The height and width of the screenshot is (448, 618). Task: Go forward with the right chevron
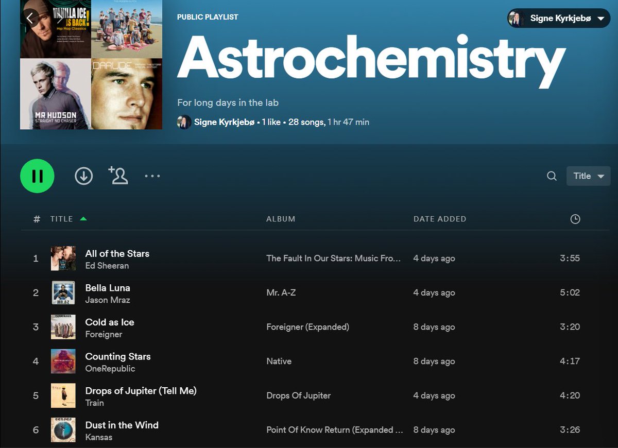tap(60, 19)
